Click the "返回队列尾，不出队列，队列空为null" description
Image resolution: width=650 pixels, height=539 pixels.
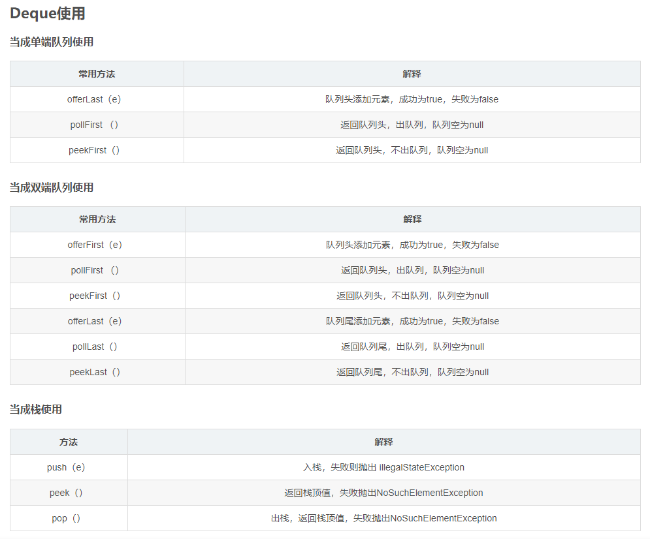click(412, 372)
